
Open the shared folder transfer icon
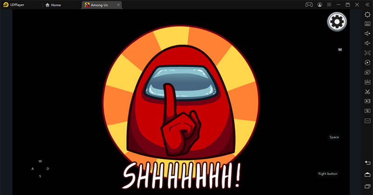367,111
